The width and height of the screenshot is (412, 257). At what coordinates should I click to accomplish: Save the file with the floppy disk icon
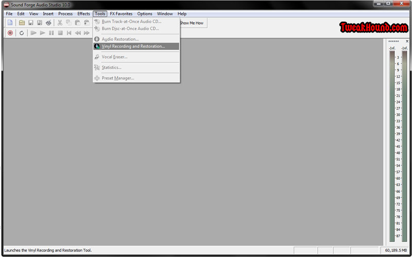click(x=31, y=23)
